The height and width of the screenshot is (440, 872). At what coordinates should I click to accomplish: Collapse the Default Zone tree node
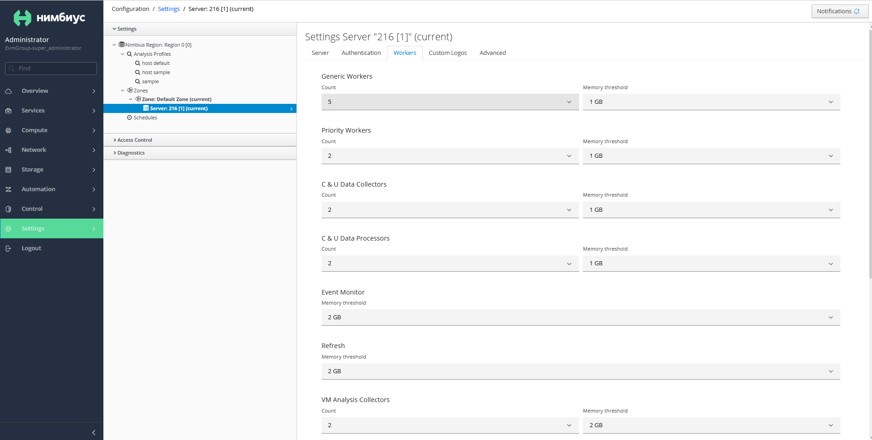click(x=131, y=99)
